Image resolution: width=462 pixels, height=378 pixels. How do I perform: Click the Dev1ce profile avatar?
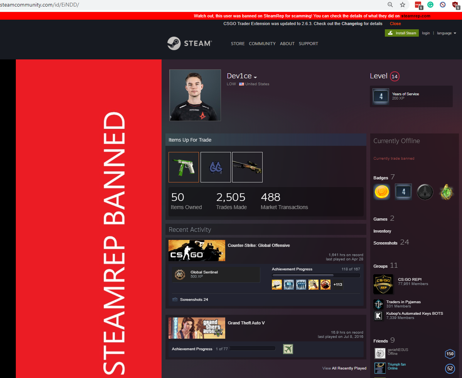[x=195, y=95]
